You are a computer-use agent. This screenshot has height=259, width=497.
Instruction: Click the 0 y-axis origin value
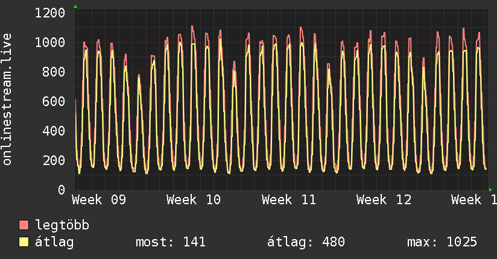pos(61,190)
